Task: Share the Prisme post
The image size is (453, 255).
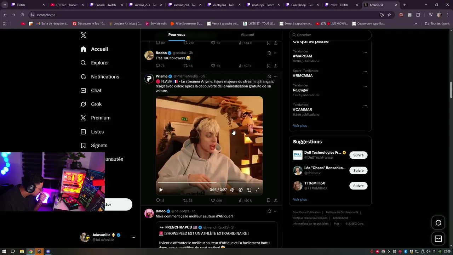Action: (x=276, y=200)
